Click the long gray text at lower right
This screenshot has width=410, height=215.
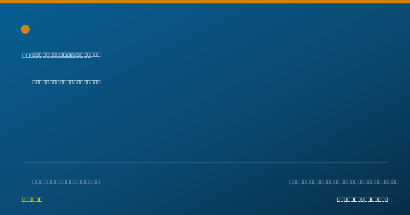tap(344, 182)
